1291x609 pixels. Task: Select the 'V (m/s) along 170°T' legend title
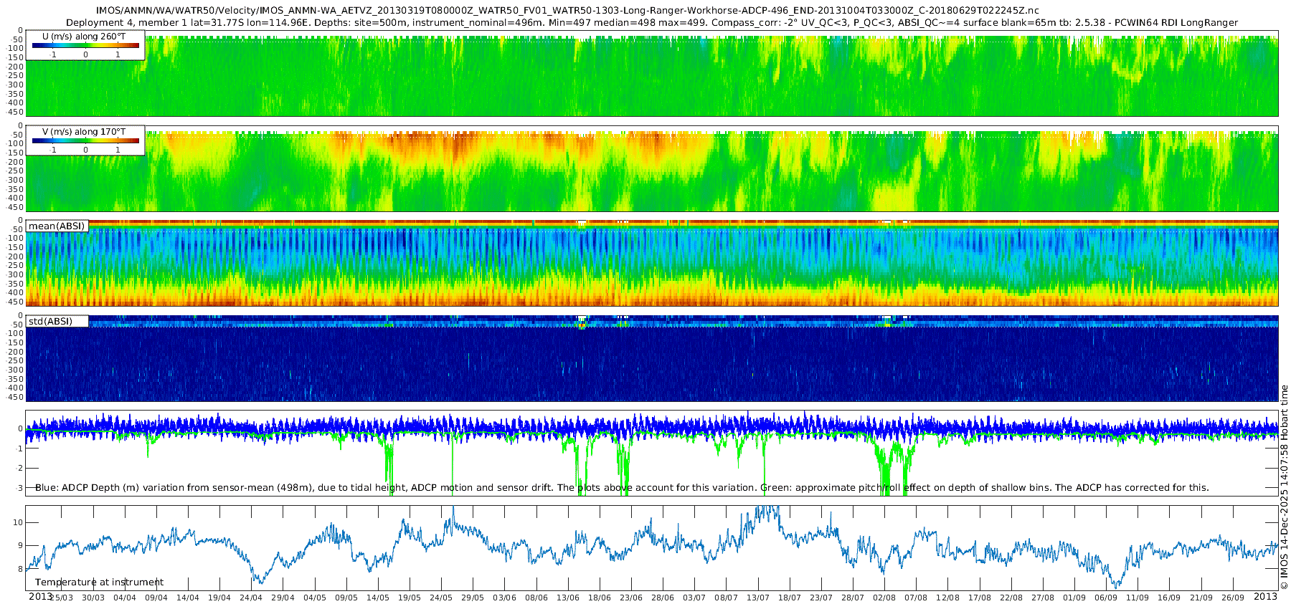[84, 132]
